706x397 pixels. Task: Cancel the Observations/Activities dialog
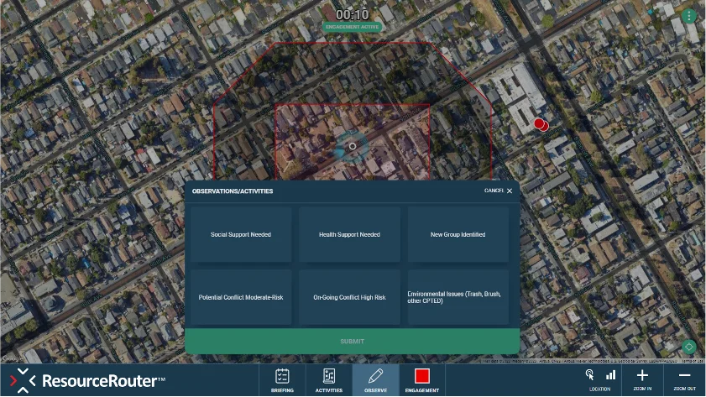pos(499,191)
